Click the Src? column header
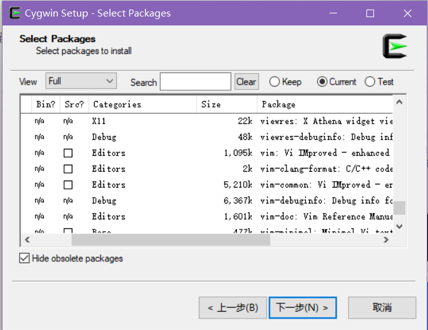This screenshot has height=330, width=428. (x=74, y=104)
